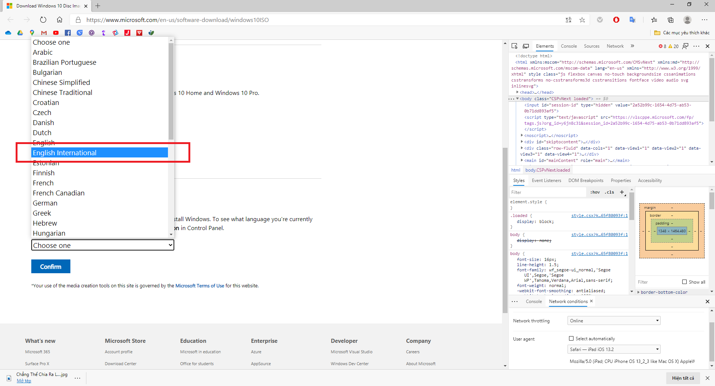
Task: Open download item options three dots
Action: [77, 378]
